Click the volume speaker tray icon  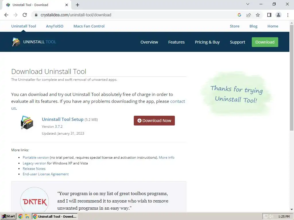[x=271, y=217]
